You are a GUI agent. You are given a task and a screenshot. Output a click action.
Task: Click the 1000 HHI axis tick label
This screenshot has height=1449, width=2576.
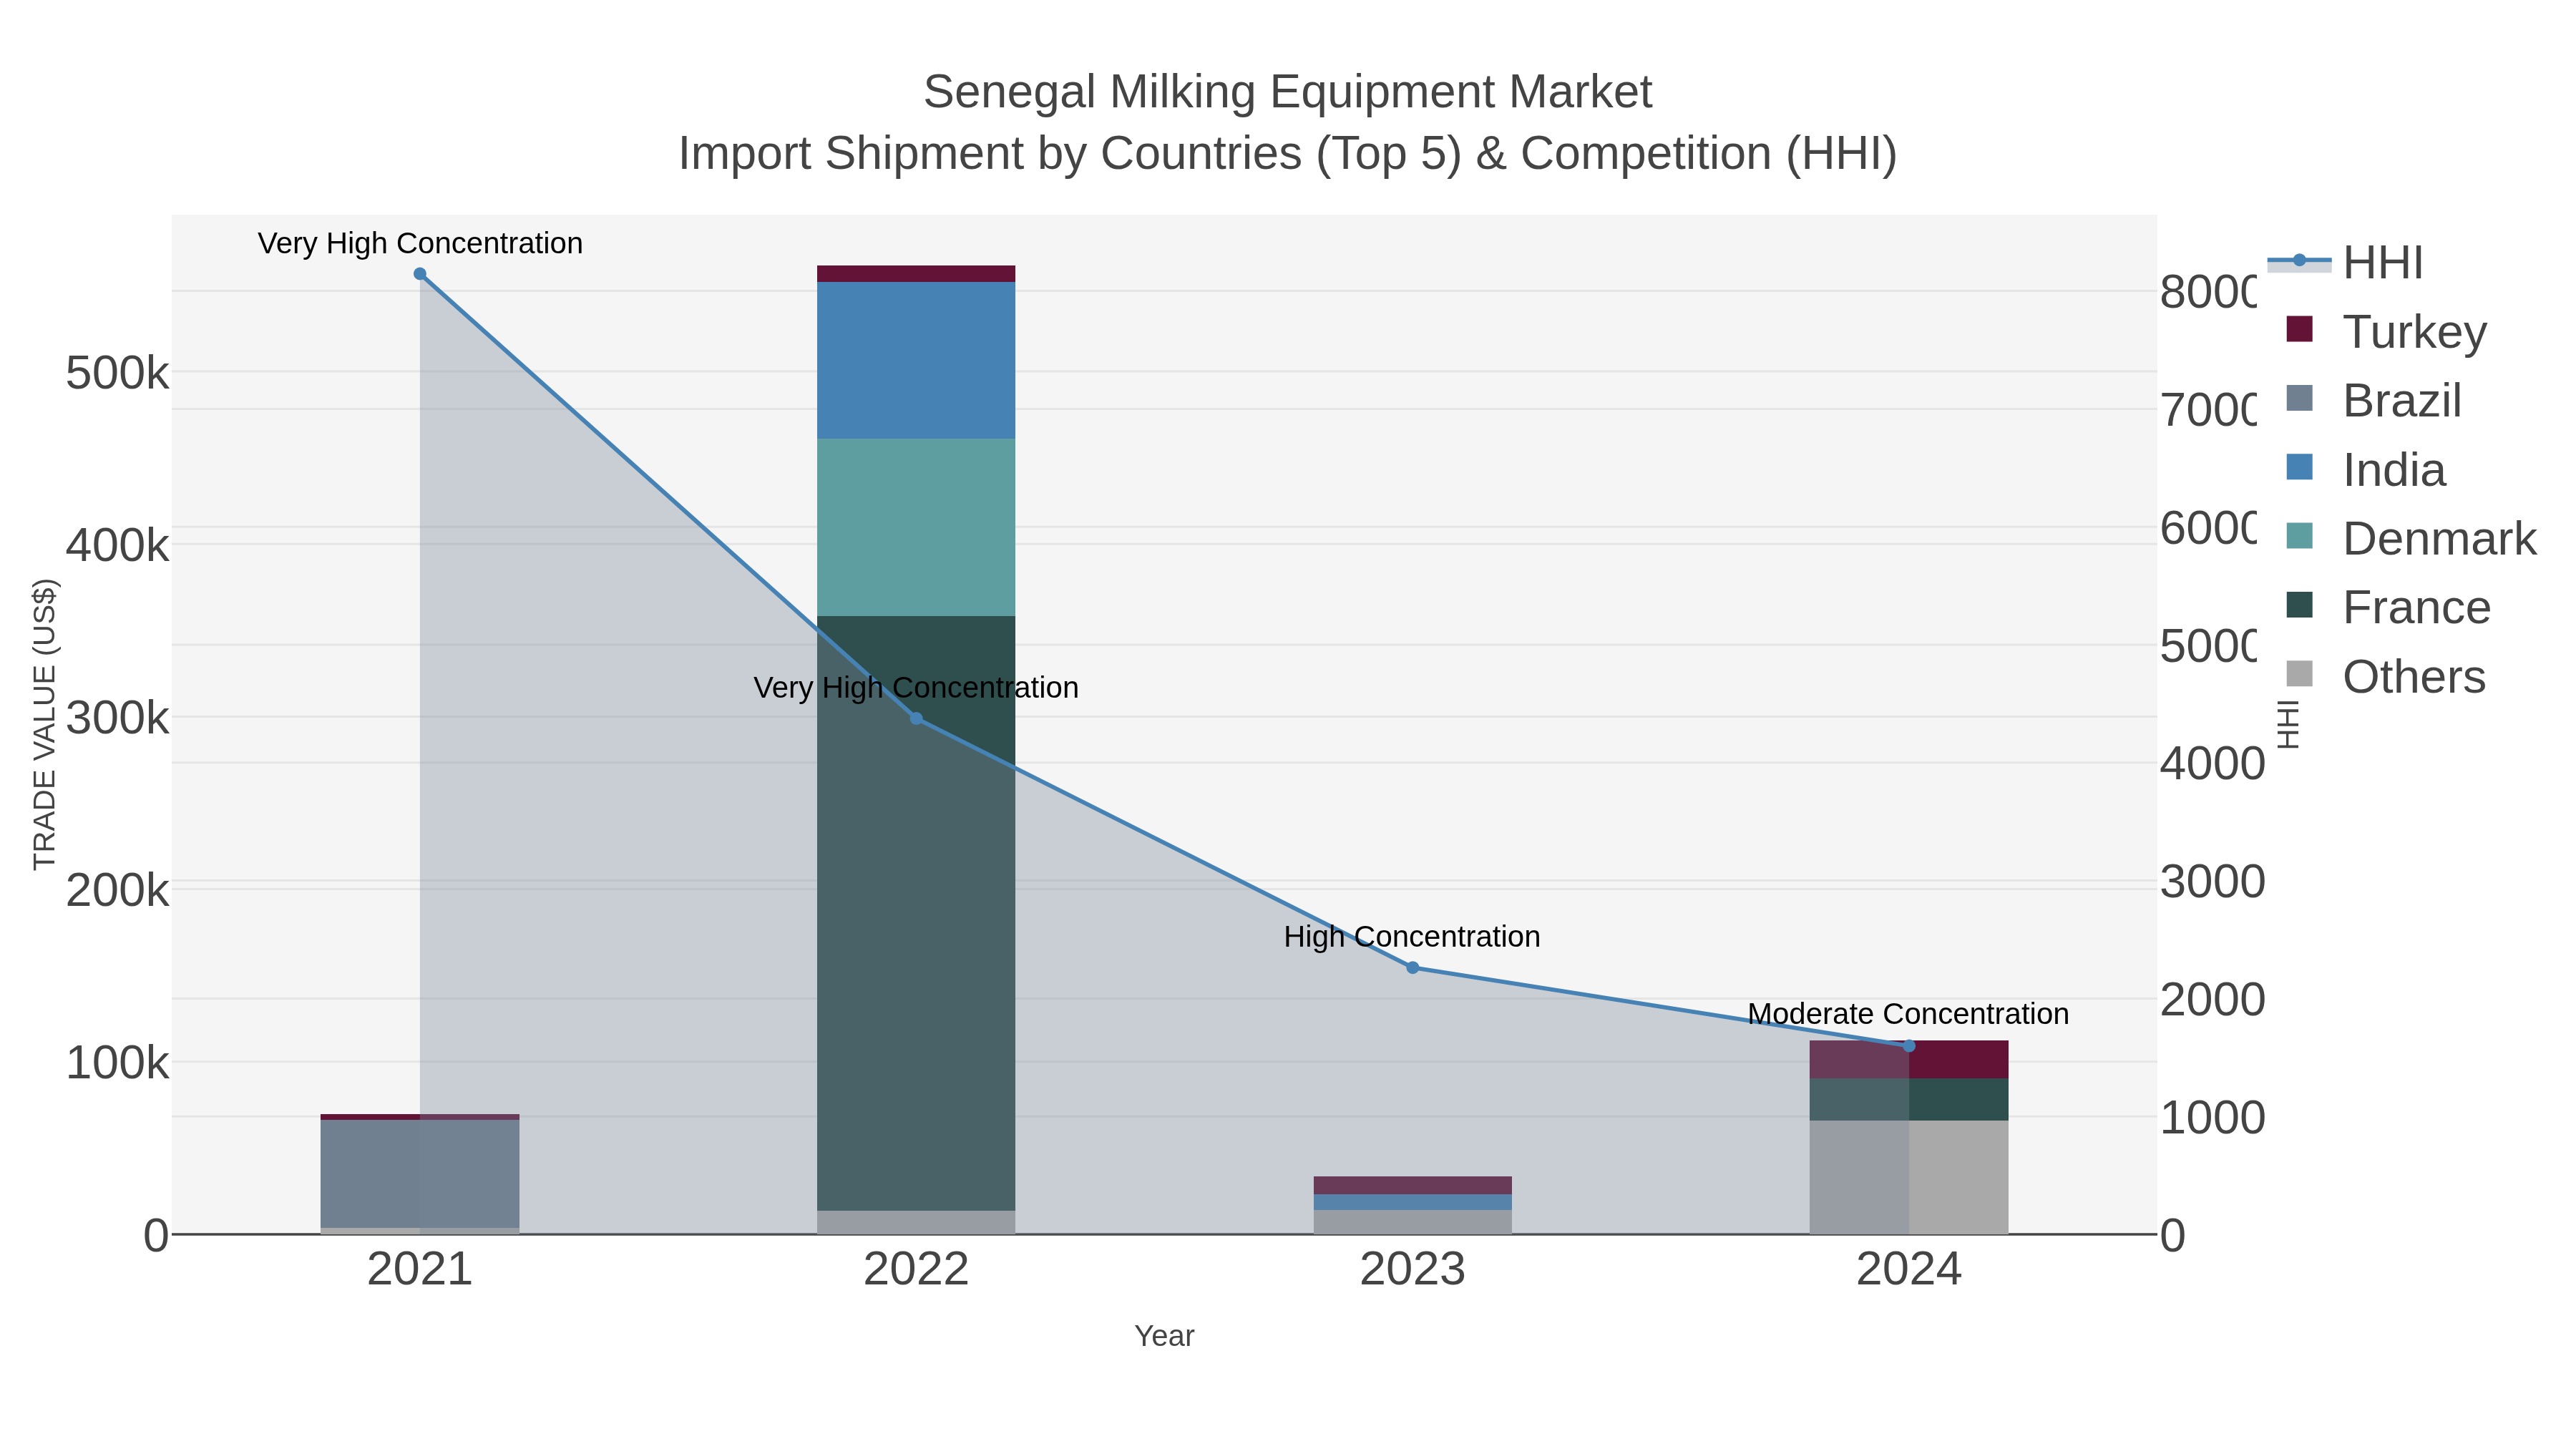(x=2212, y=1117)
